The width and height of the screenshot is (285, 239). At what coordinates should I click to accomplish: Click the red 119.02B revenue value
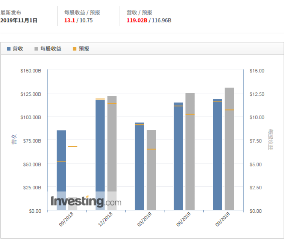[x=137, y=21]
